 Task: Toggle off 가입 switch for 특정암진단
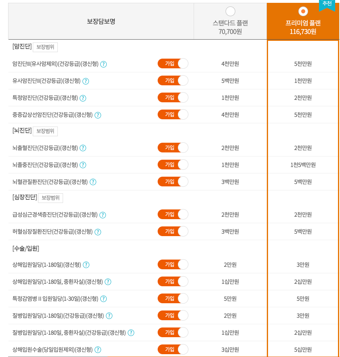tap(173, 97)
